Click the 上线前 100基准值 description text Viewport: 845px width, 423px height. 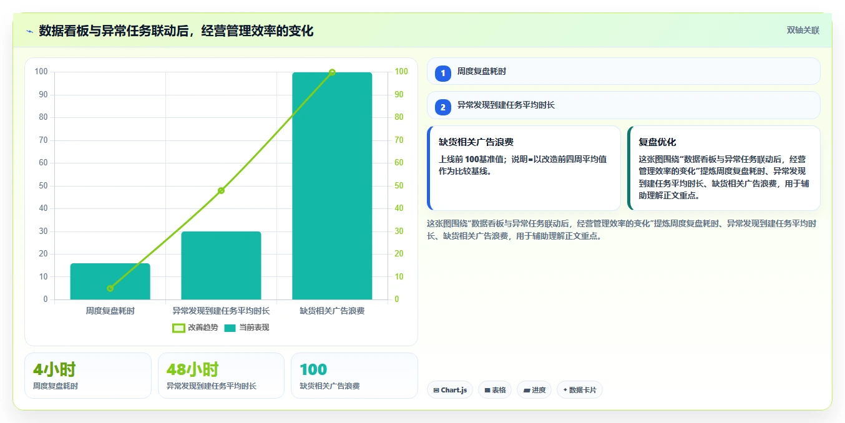tap(522, 165)
